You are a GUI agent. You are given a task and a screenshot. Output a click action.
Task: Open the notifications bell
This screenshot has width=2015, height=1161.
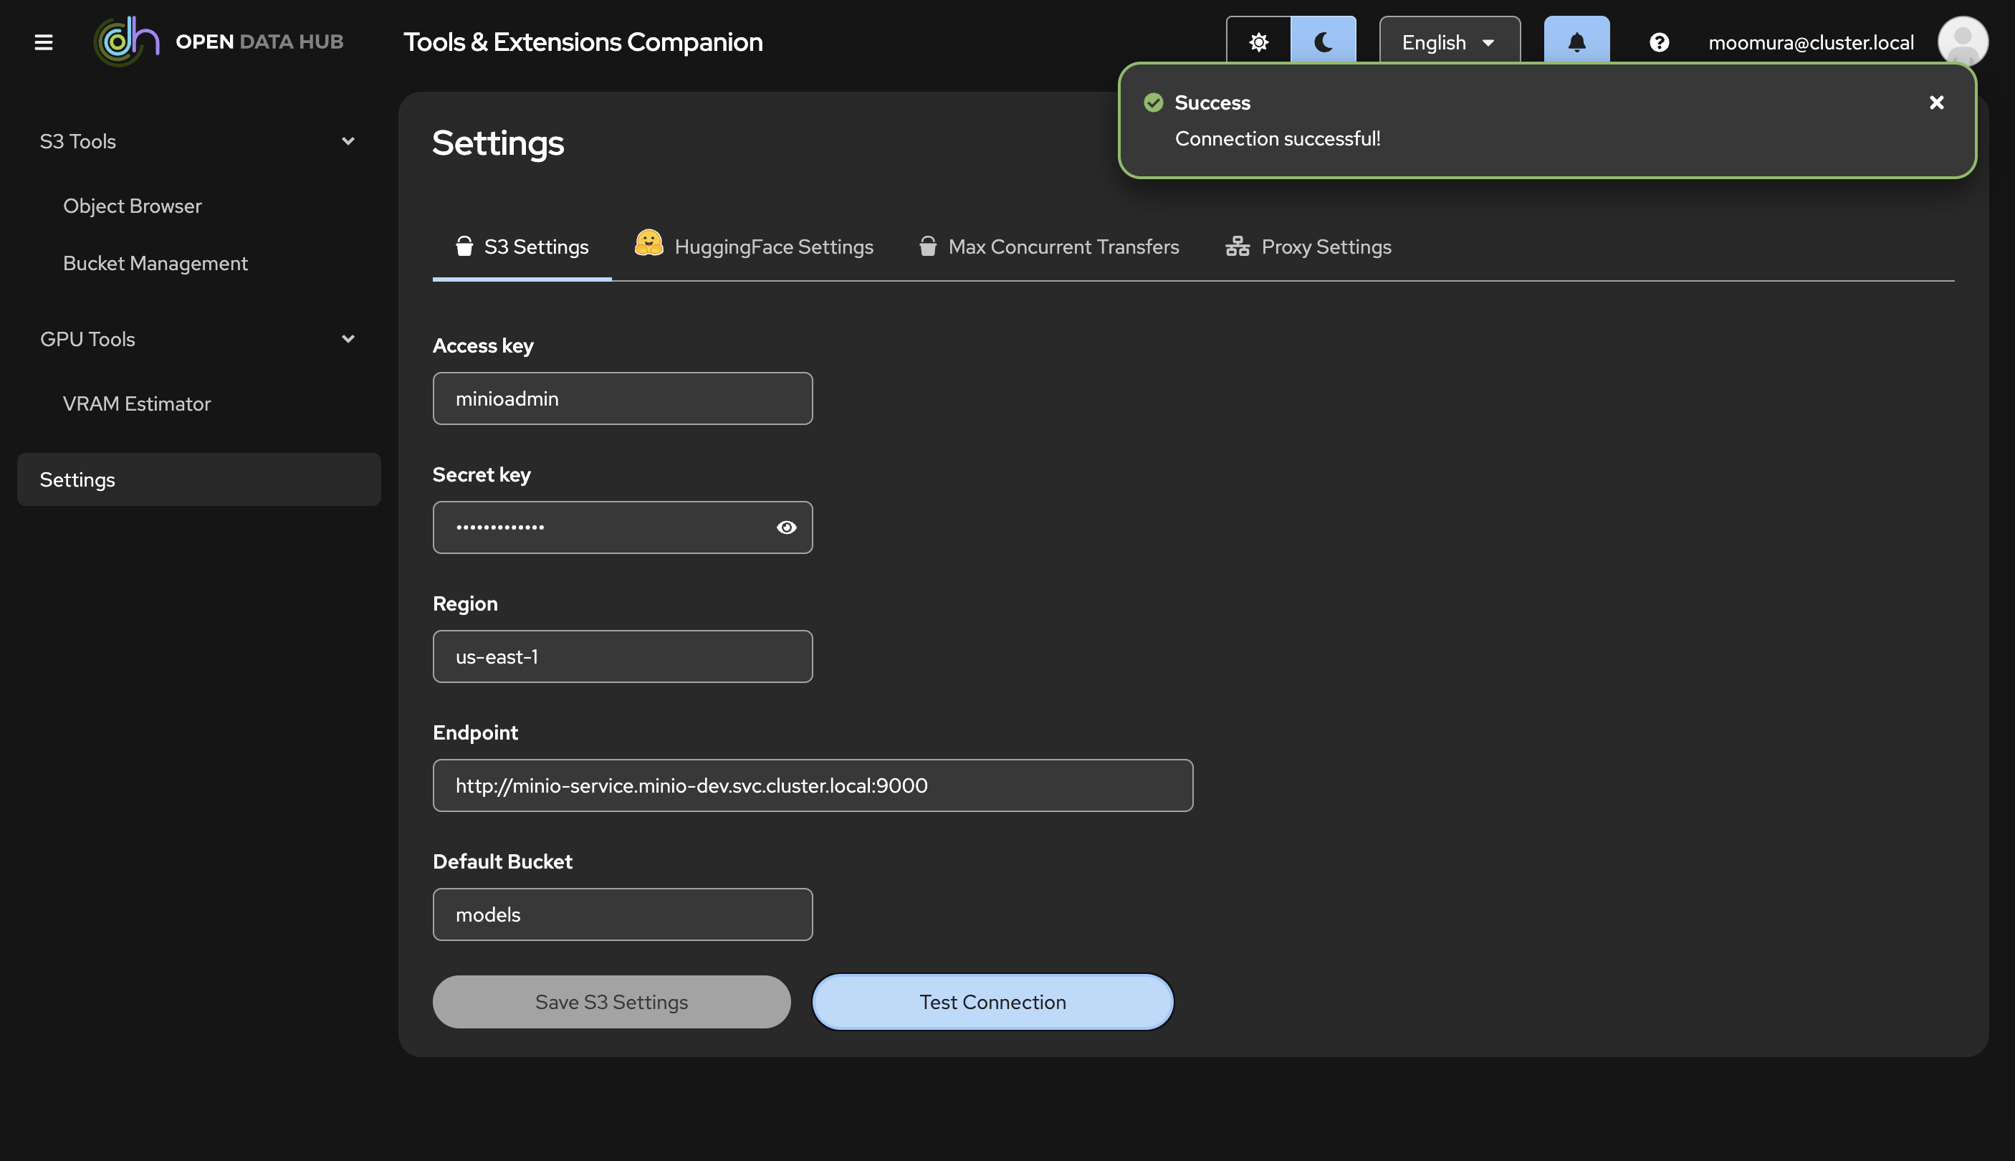pos(1576,42)
